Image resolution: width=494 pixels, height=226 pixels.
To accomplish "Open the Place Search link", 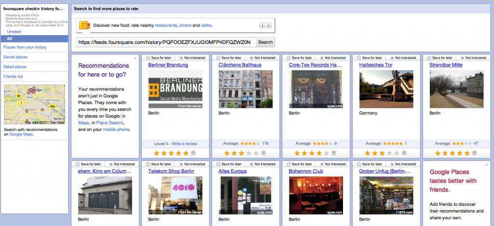I will click(110, 122).
